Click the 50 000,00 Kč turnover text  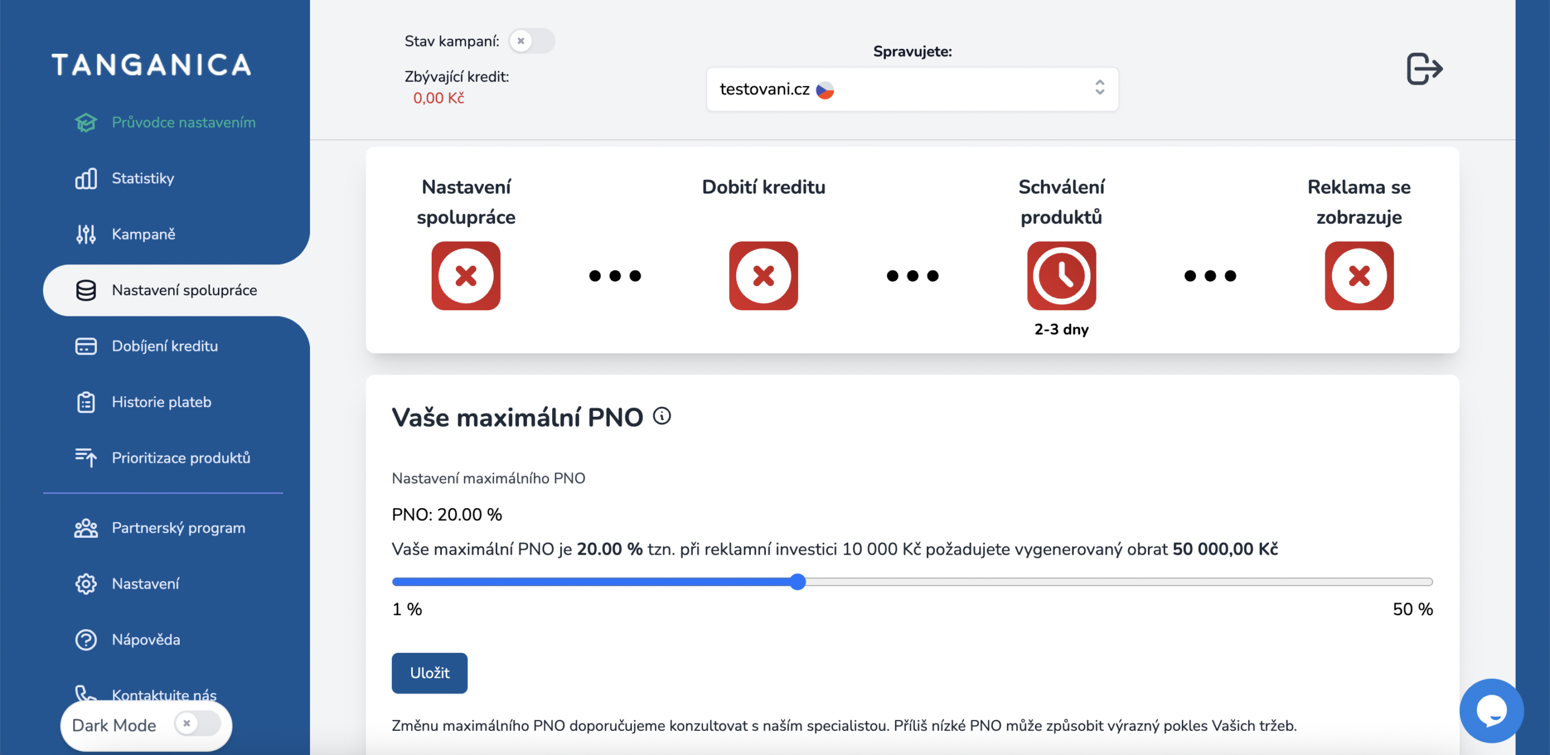click(1225, 549)
